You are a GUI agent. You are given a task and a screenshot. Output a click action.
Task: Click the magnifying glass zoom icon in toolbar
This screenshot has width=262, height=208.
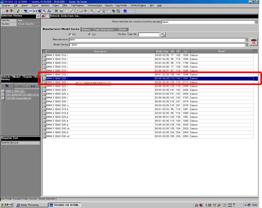pos(92,11)
